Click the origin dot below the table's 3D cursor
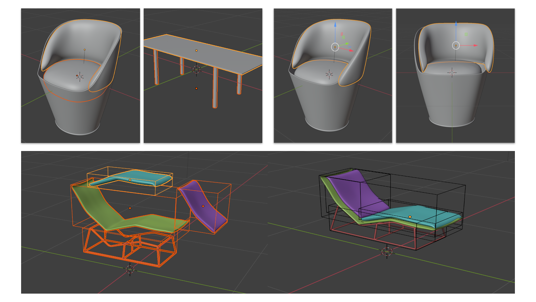536x302 pixels. (196, 88)
